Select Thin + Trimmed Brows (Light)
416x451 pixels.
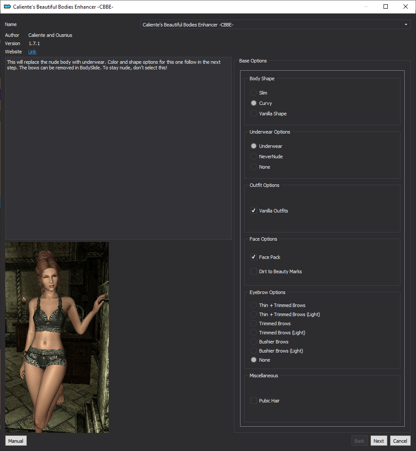coord(285,314)
